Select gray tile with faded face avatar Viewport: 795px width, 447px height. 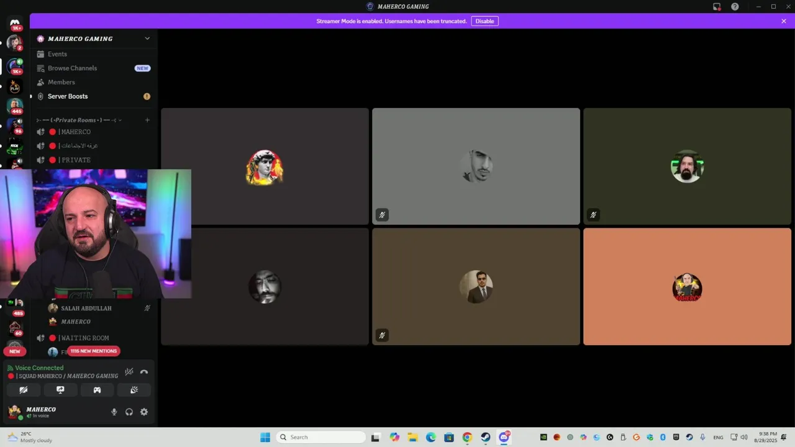tap(476, 166)
